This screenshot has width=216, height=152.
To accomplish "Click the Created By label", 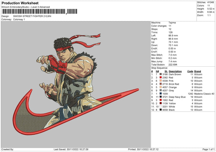I will coord(8,149).
